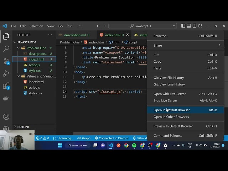Select Git: View File History
Screen dimensions: 228x171
point(185,78)
